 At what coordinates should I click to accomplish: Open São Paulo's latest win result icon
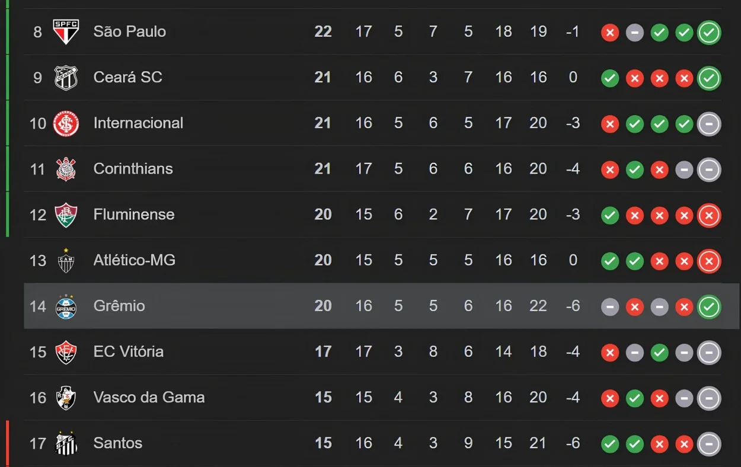709,32
